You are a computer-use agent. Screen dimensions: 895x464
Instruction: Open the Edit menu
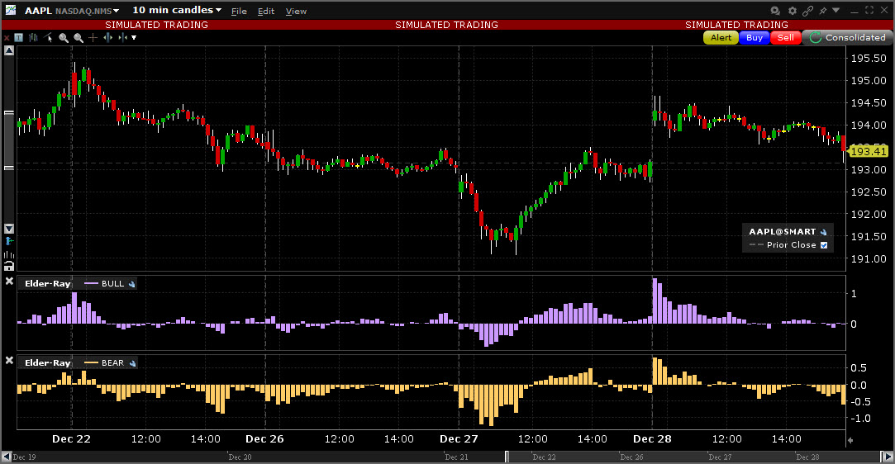[x=266, y=11]
